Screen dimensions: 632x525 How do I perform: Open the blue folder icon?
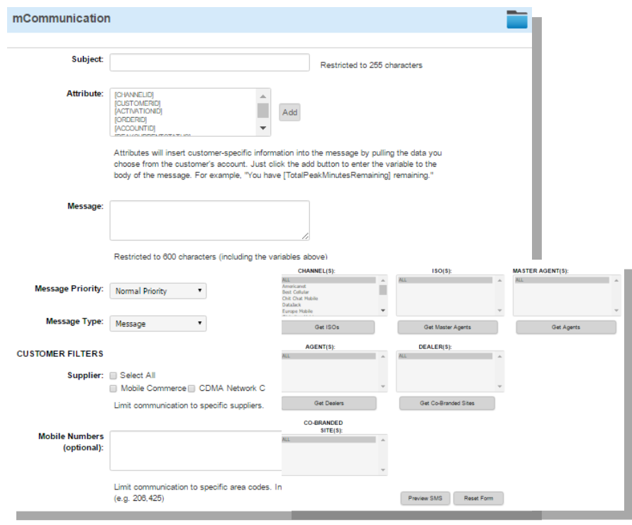coord(516,19)
